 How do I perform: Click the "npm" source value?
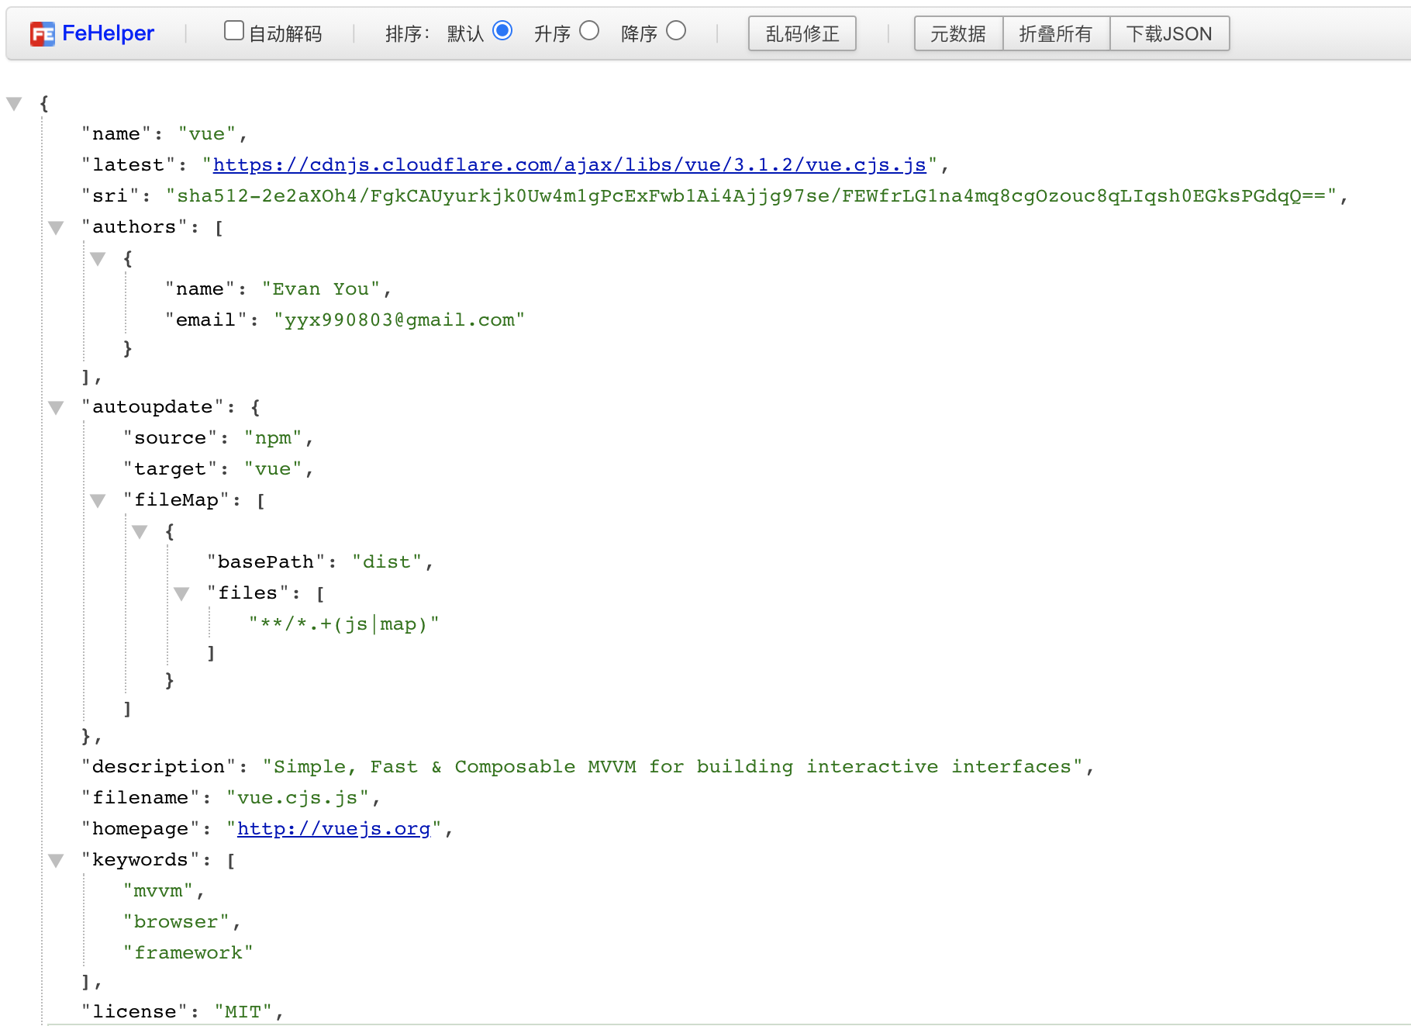coord(273,438)
